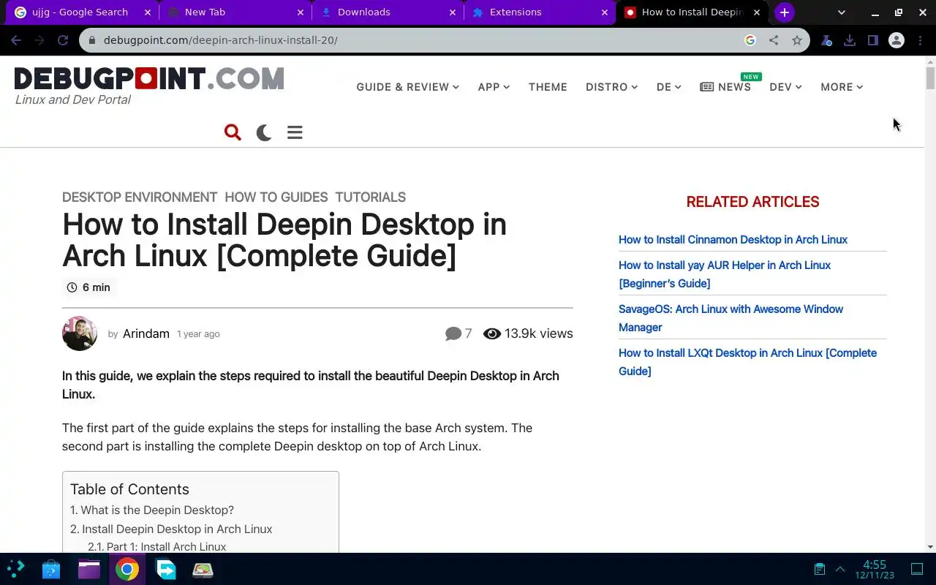The image size is (936, 585).
Task: Click the Chrome taskbar icon
Action: pos(127,569)
